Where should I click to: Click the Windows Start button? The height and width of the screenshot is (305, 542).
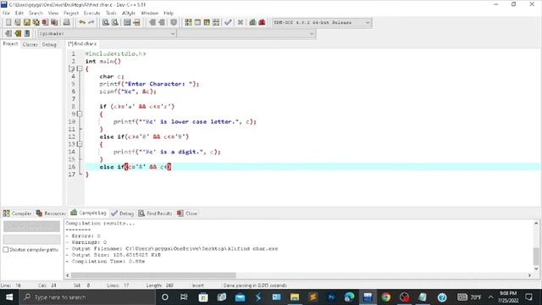coord(9,297)
